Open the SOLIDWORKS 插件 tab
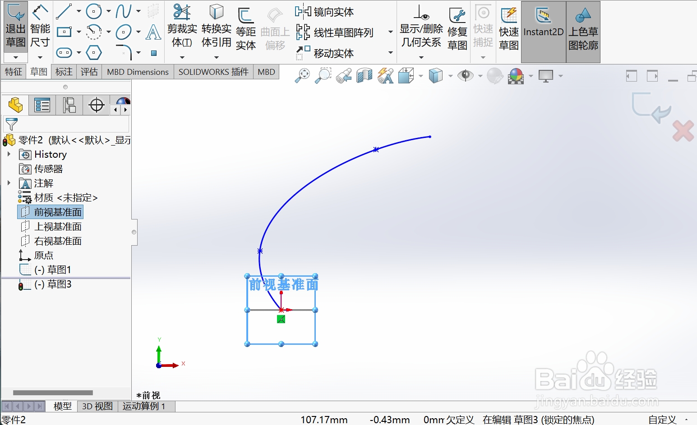This screenshot has width=697, height=425. tap(213, 72)
